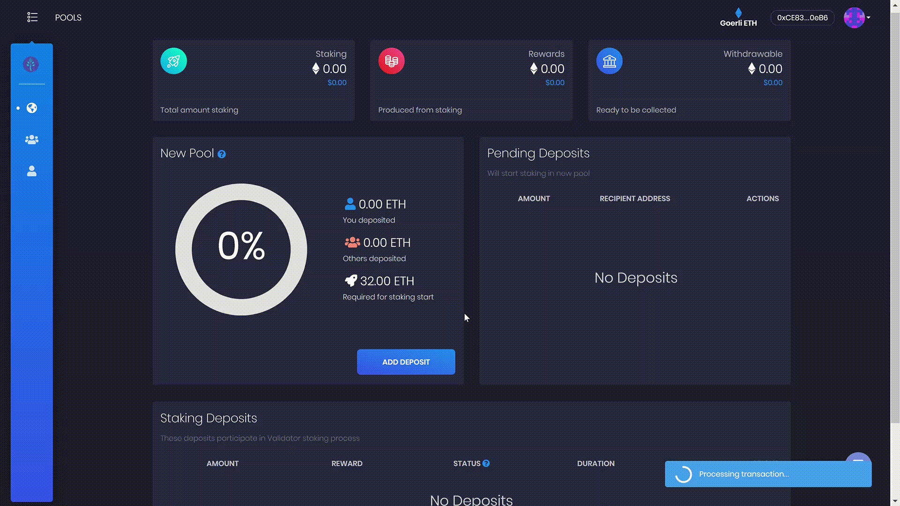This screenshot has width=900, height=506.
Task: Click the 0% pool progress ring
Action: [x=241, y=249]
